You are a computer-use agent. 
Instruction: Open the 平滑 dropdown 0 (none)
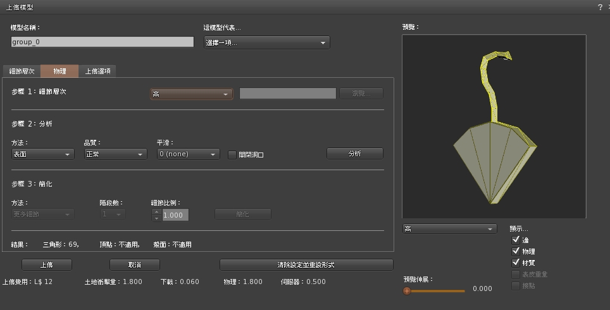[x=189, y=154]
